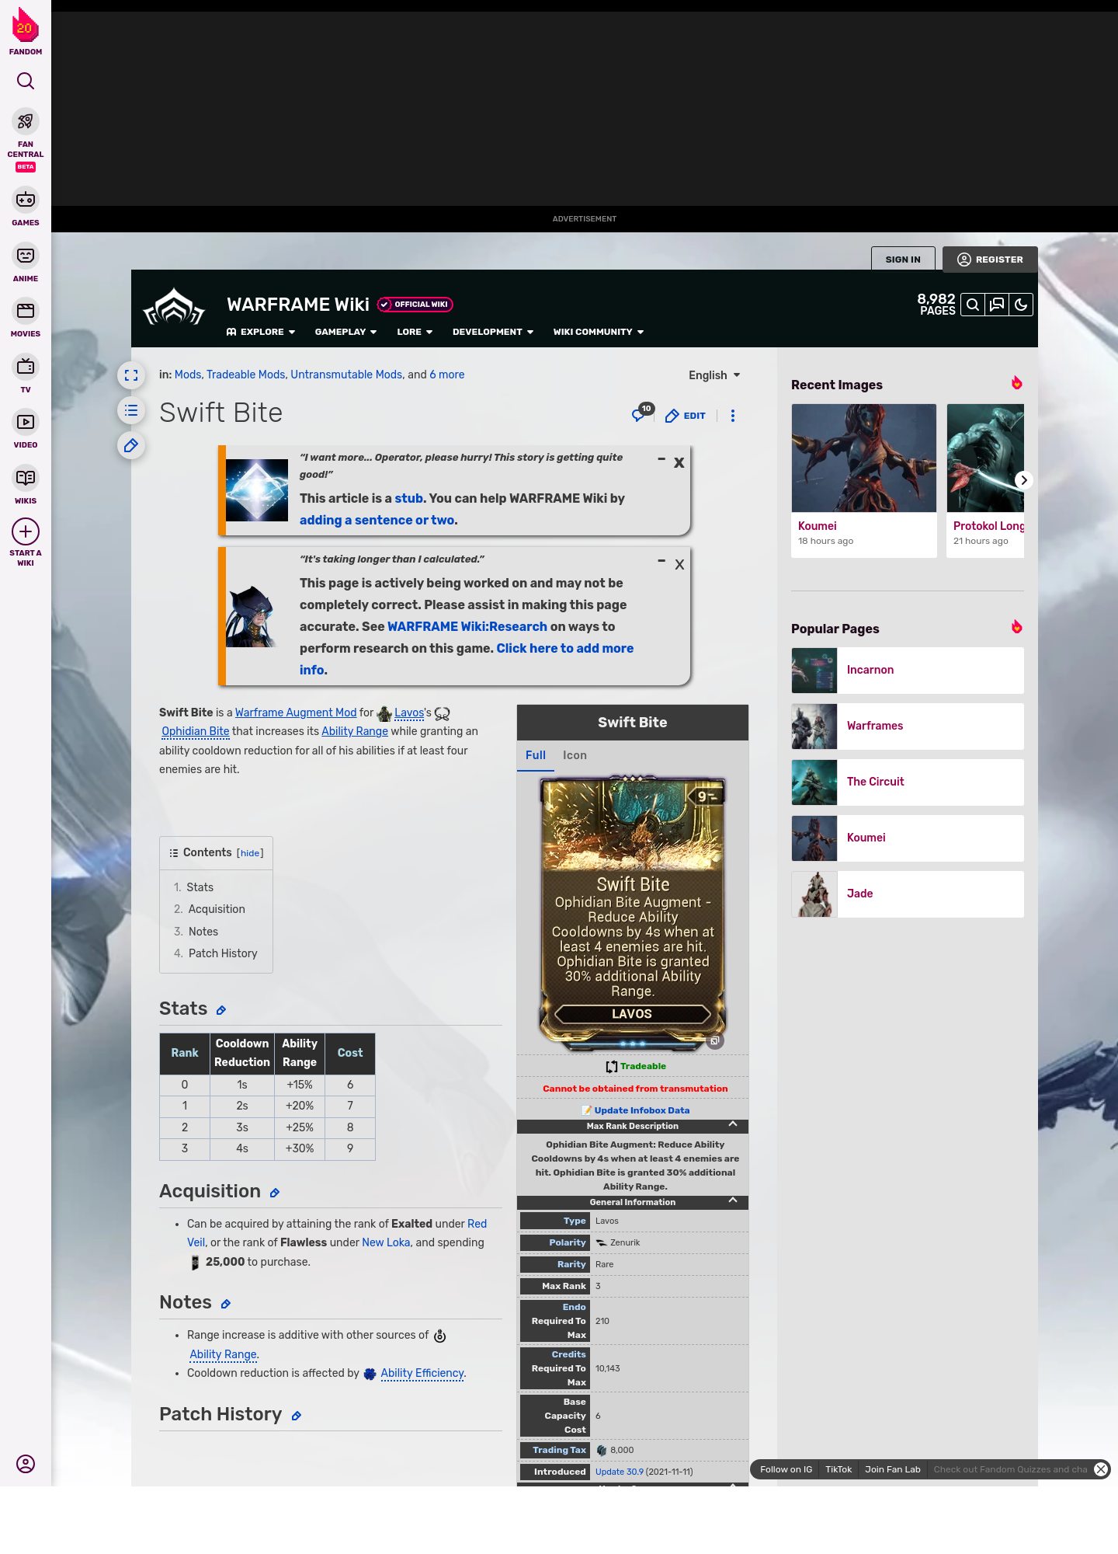Jump to Acquisition in Contents

pos(217,909)
